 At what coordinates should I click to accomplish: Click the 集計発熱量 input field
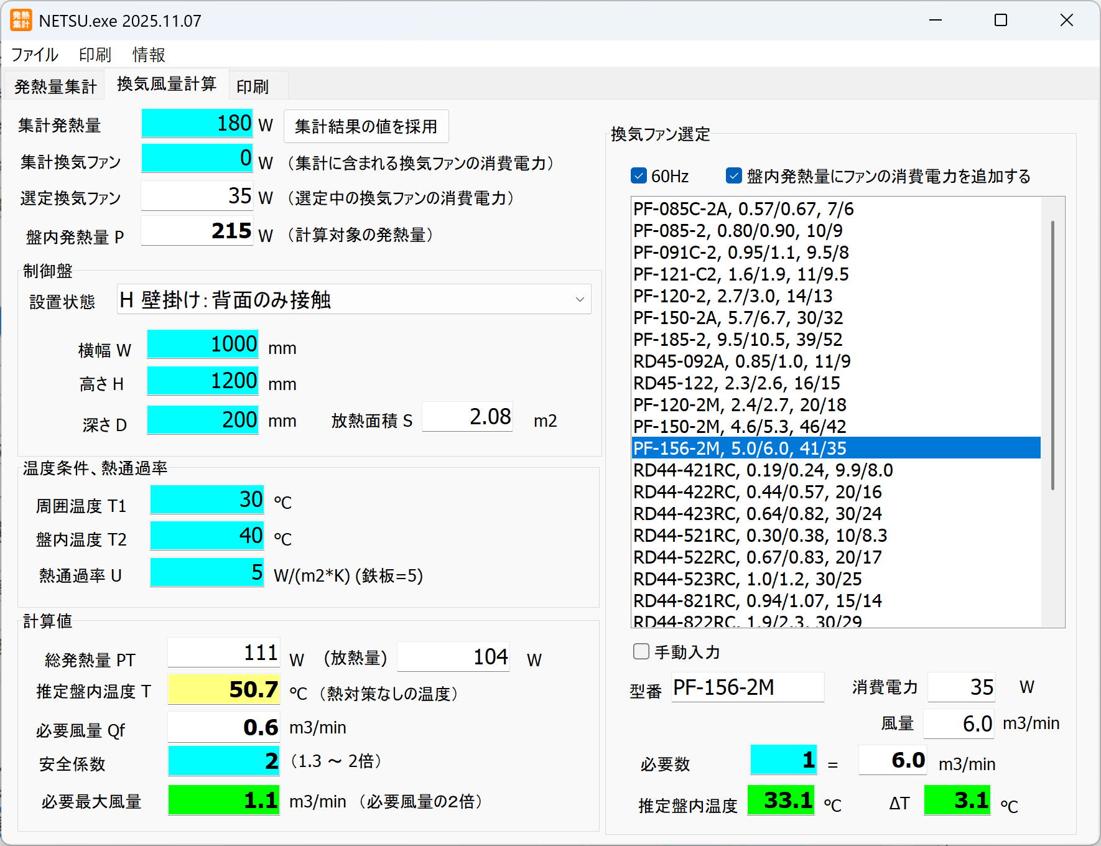click(197, 124)
